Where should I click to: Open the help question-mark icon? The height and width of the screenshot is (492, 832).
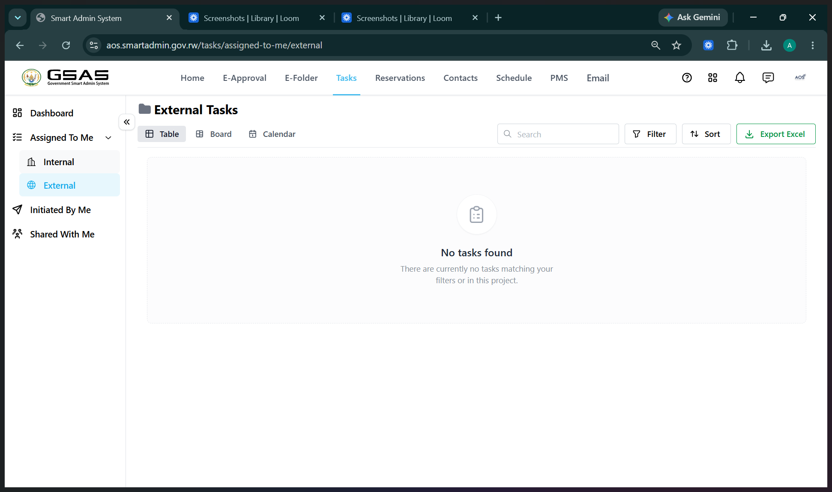tap(687, 77)
